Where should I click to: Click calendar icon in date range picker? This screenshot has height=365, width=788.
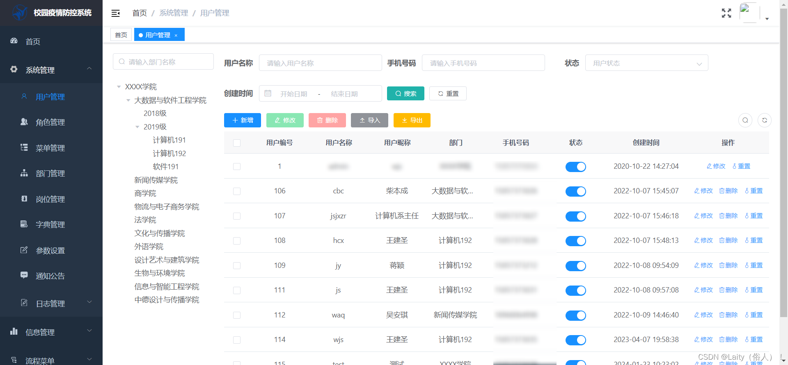[268, 93]
